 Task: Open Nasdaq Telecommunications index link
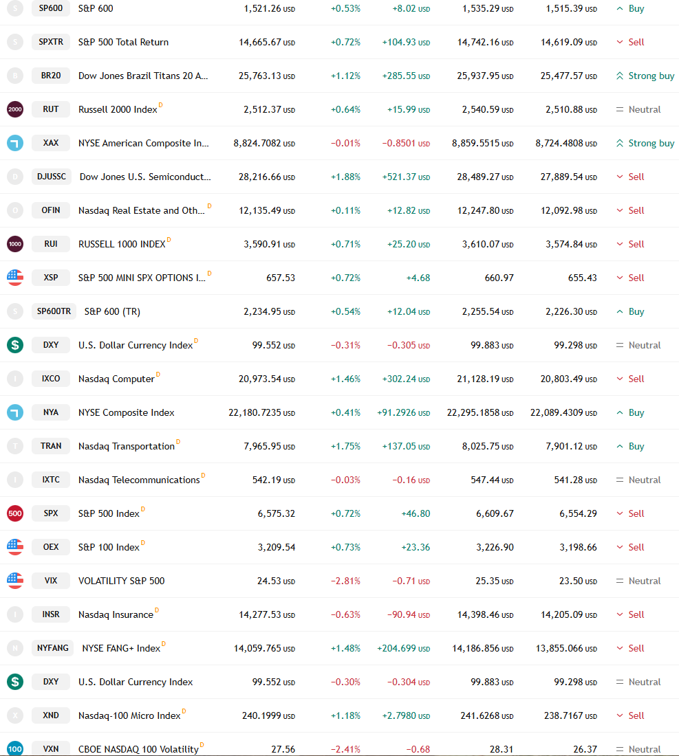coord(139,480)
